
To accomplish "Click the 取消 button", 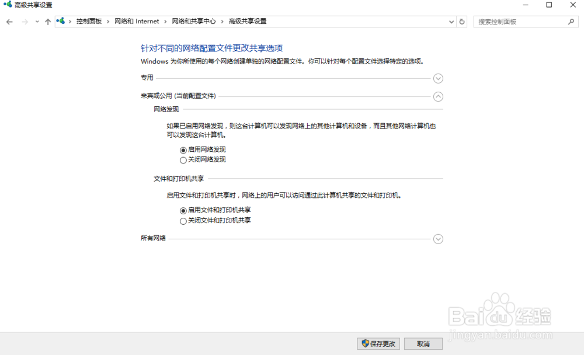I will pyautogui.click(x=423, y=344).
